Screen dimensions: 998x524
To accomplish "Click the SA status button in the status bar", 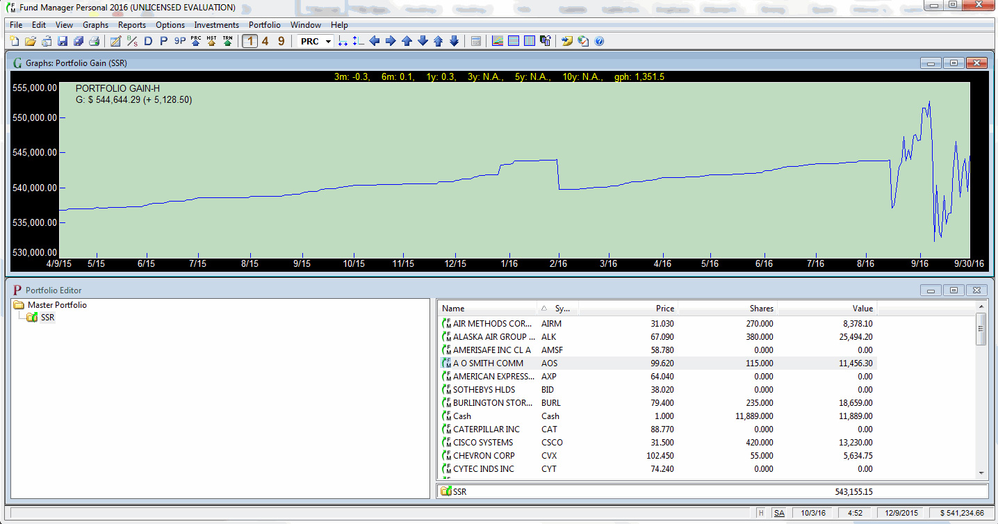I will point(780,512).
